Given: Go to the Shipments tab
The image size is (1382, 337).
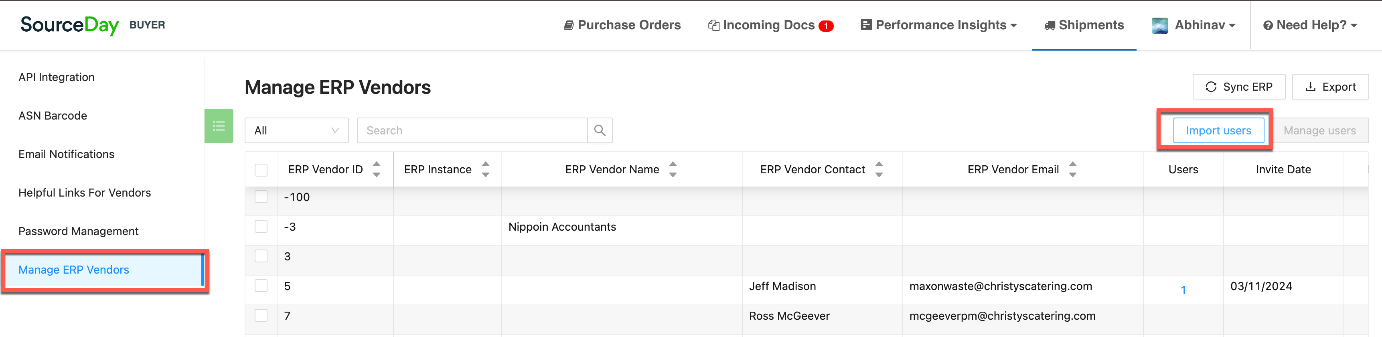Looking at the screenshot, I should tap(1084, 25).
